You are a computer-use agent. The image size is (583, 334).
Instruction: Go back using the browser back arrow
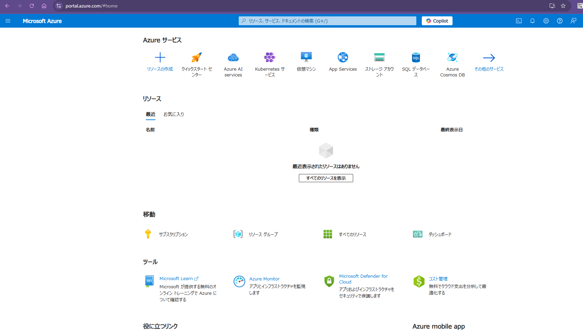click(7, 6)
